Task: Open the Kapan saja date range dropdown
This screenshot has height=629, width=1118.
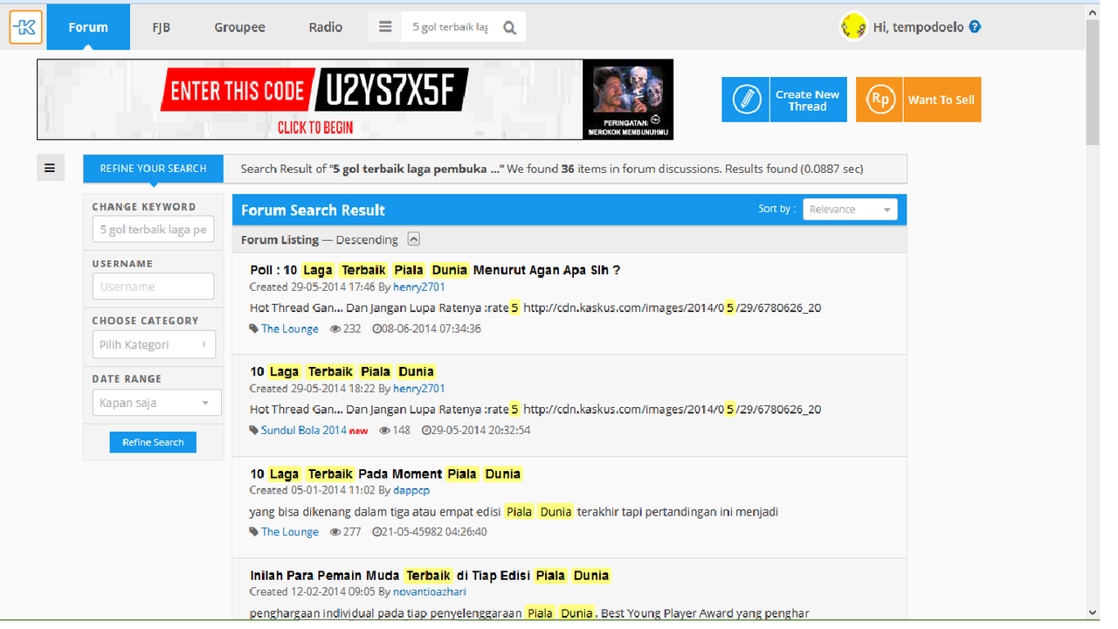Action: pyautogui.click(x=156, y=403)
